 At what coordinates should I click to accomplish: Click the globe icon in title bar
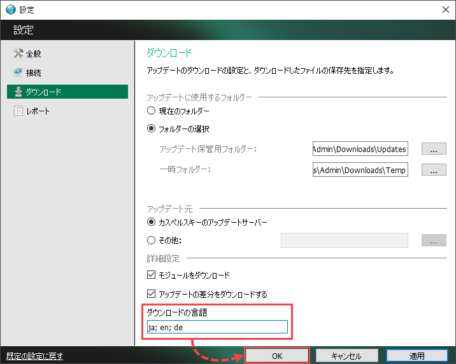click(11, 10)
